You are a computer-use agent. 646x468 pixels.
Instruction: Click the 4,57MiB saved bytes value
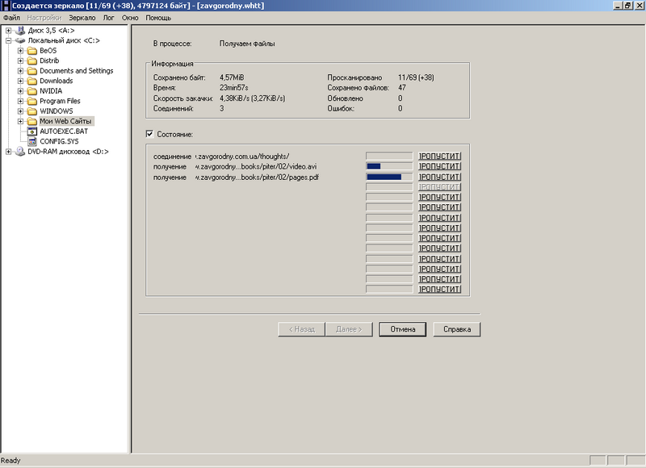pos(232,77)
